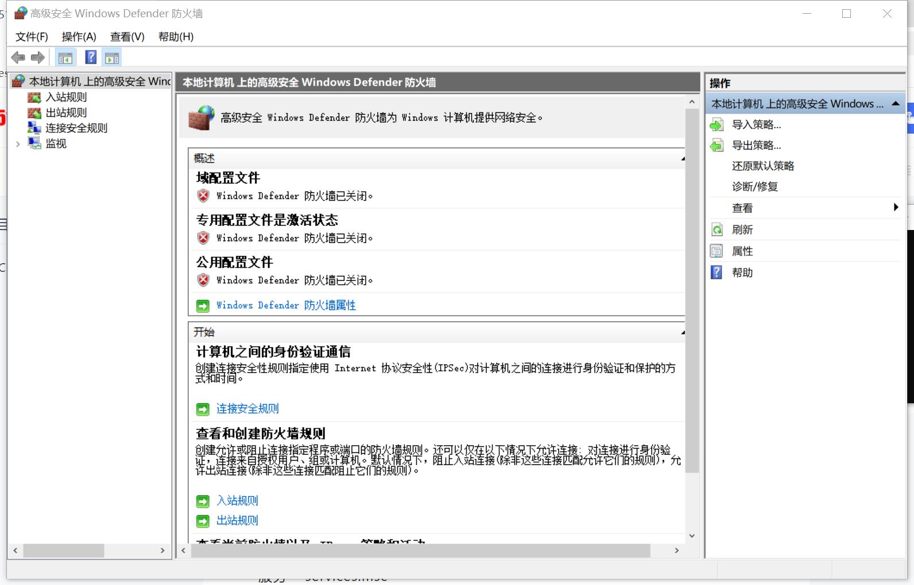Click the 出站规则 icon in the tree
The image size is (914, 585).
pos(34,113)
